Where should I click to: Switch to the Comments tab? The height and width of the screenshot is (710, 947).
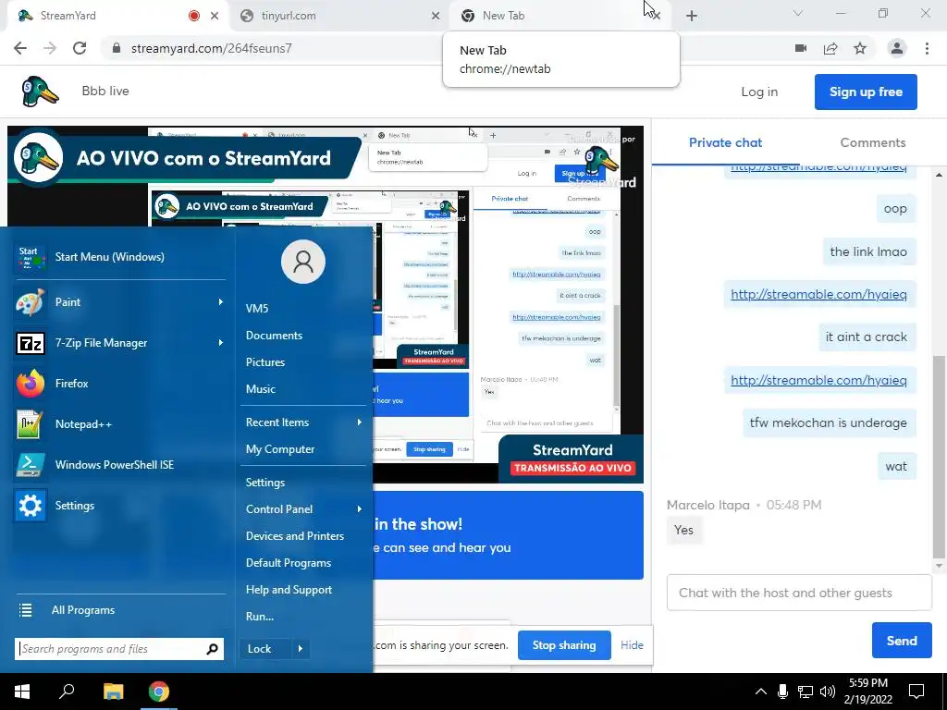click(x=873, y=142)
